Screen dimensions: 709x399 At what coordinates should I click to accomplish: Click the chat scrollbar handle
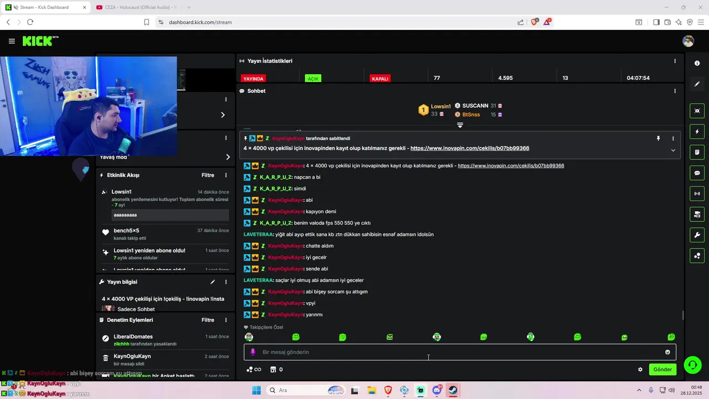pyautogui.click(x=682, y=315)
